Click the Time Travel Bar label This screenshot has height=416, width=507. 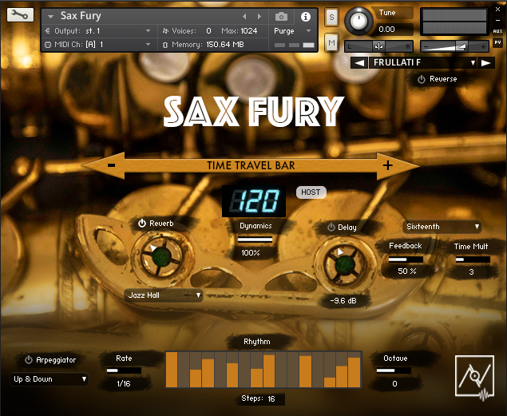251,165
